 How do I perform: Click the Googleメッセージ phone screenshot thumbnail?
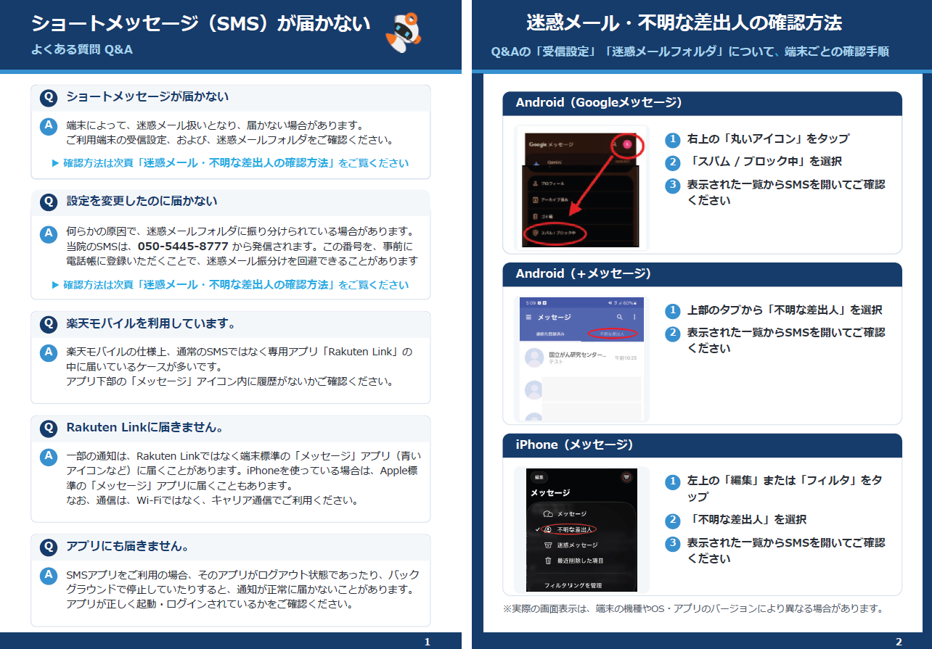tap(581, 189)
